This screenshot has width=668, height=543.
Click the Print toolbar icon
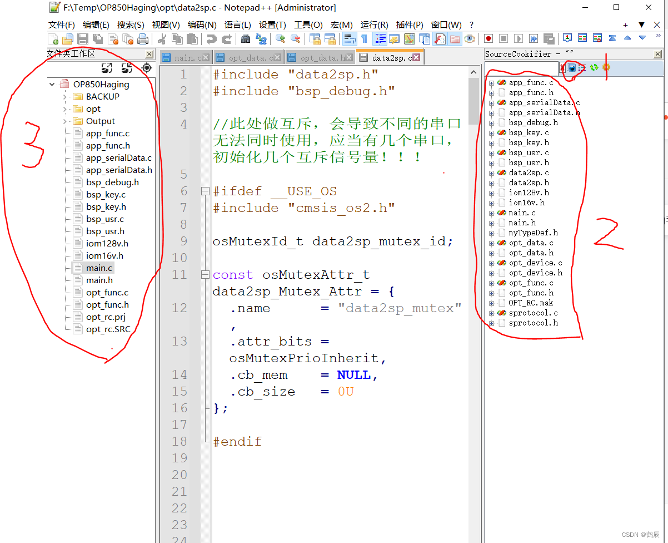coord(143,39)
